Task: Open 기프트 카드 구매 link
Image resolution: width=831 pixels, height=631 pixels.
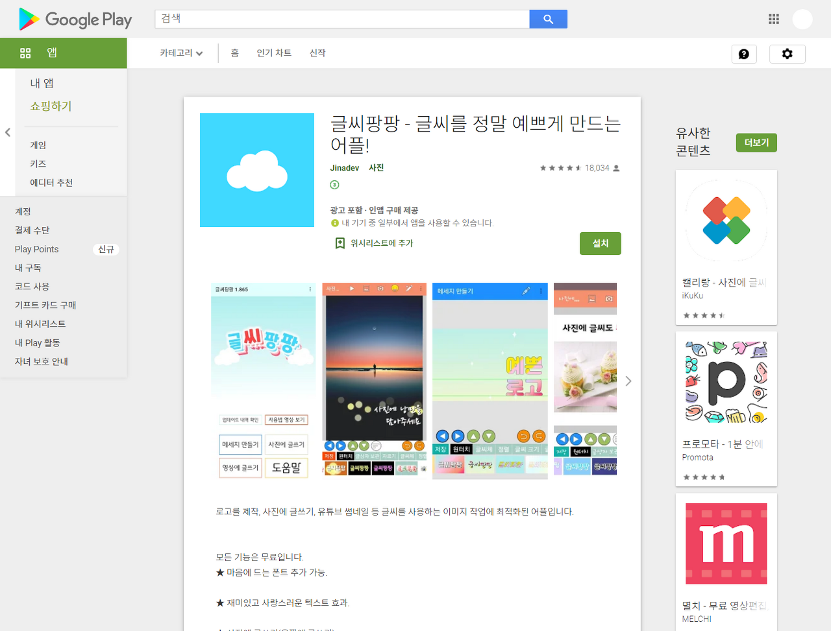Action: 45,305
